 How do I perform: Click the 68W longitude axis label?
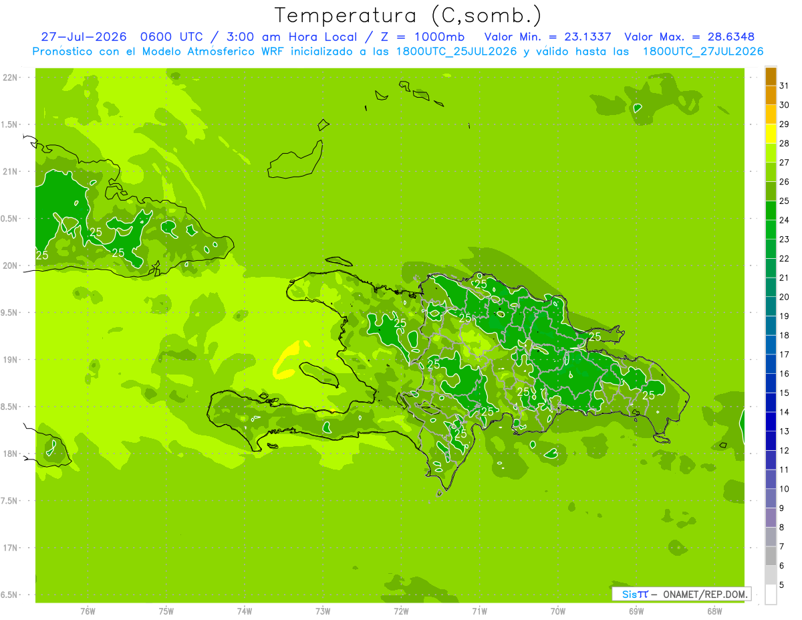714,611
